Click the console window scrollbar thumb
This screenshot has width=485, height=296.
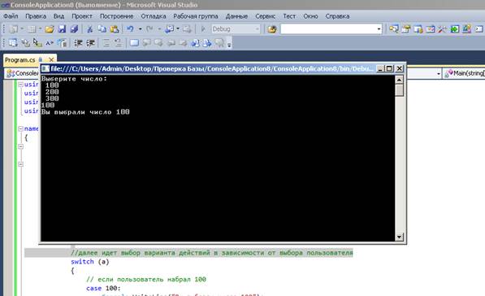[x=400, y=90]
